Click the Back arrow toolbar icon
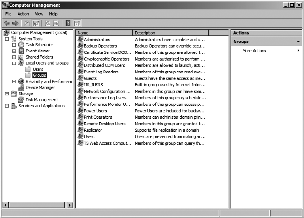The height and width of the screenshot is (218, 304). (x=7, y=23)
